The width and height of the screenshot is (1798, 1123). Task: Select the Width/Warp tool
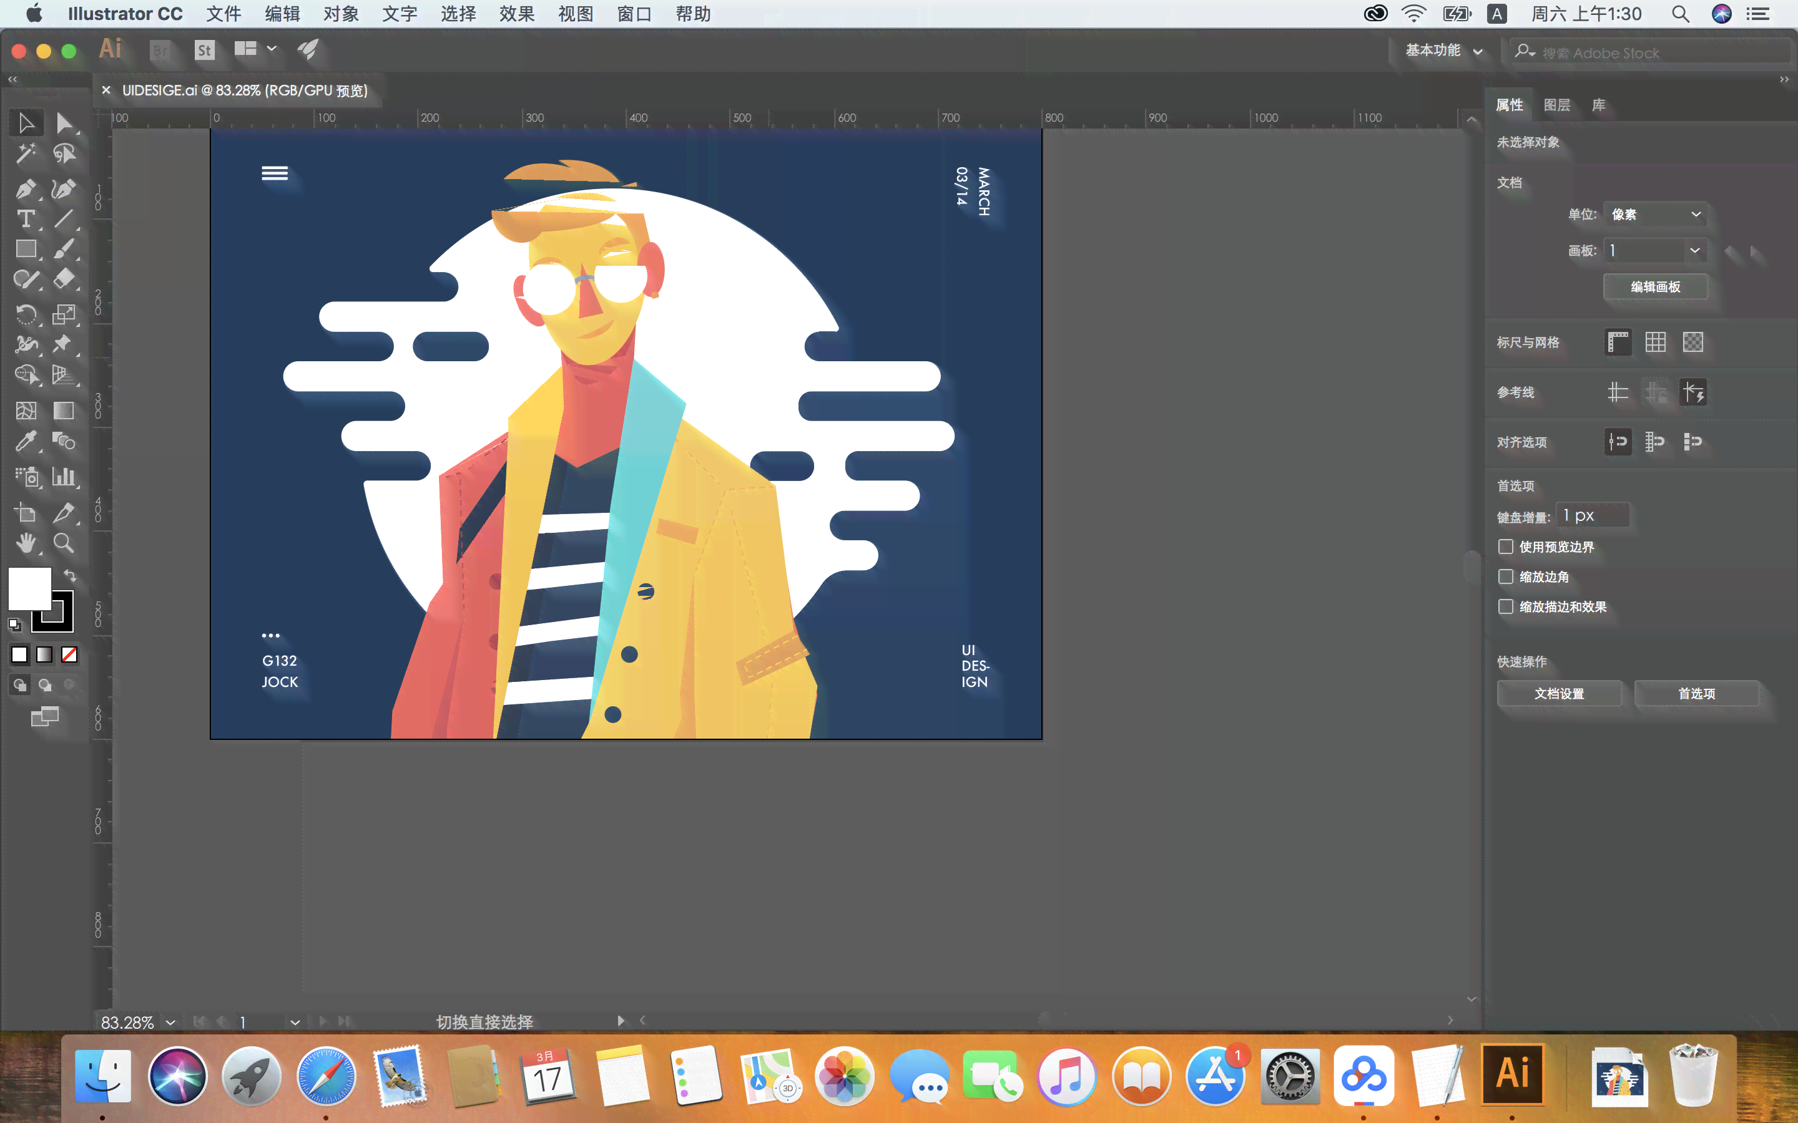[x=26, y=344]
